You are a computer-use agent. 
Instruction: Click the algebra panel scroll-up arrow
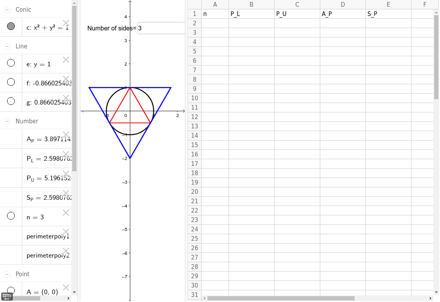pos(75,4)
